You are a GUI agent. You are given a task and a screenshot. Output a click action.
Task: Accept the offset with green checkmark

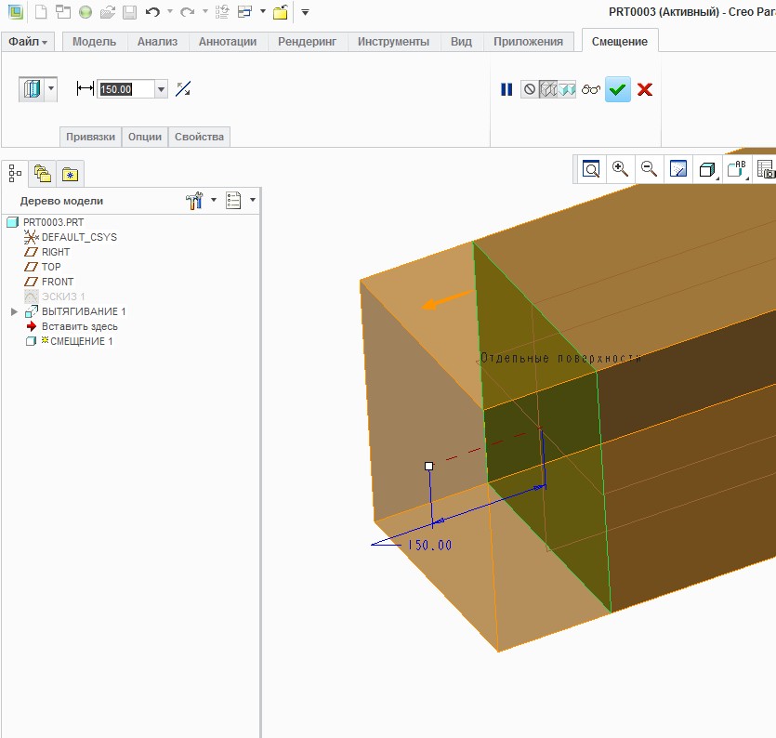click(618, 89)
